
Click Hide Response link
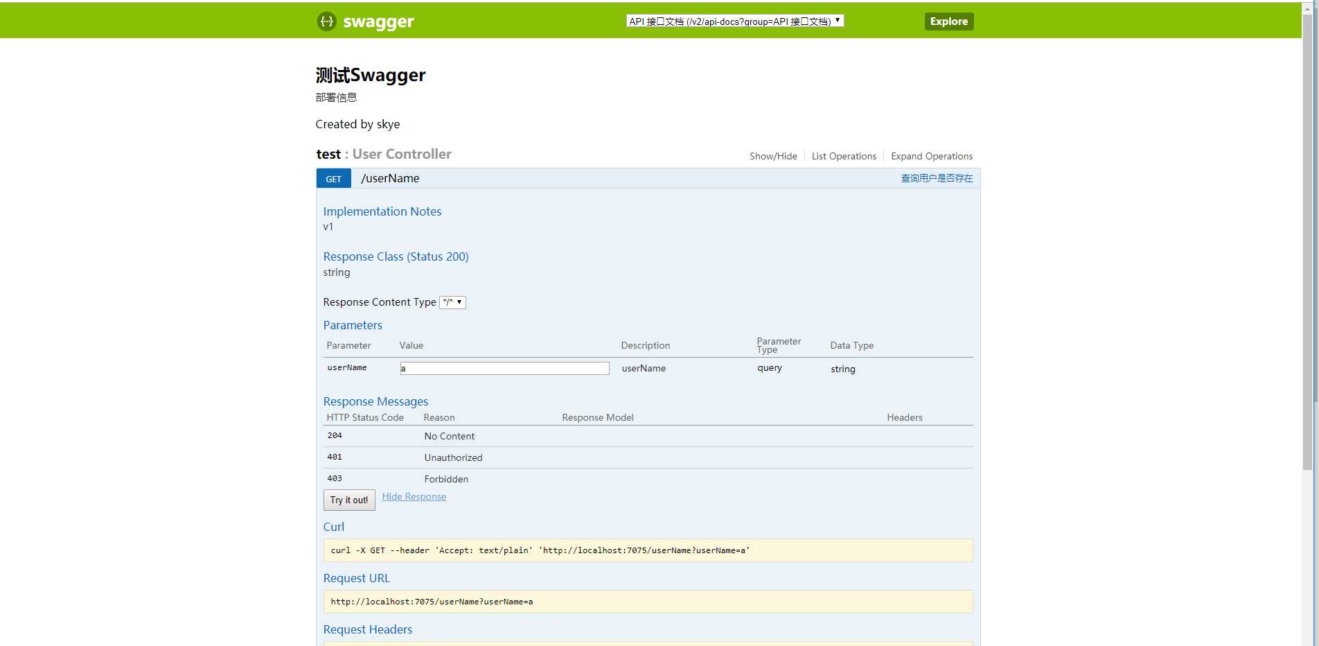point(414,496)
